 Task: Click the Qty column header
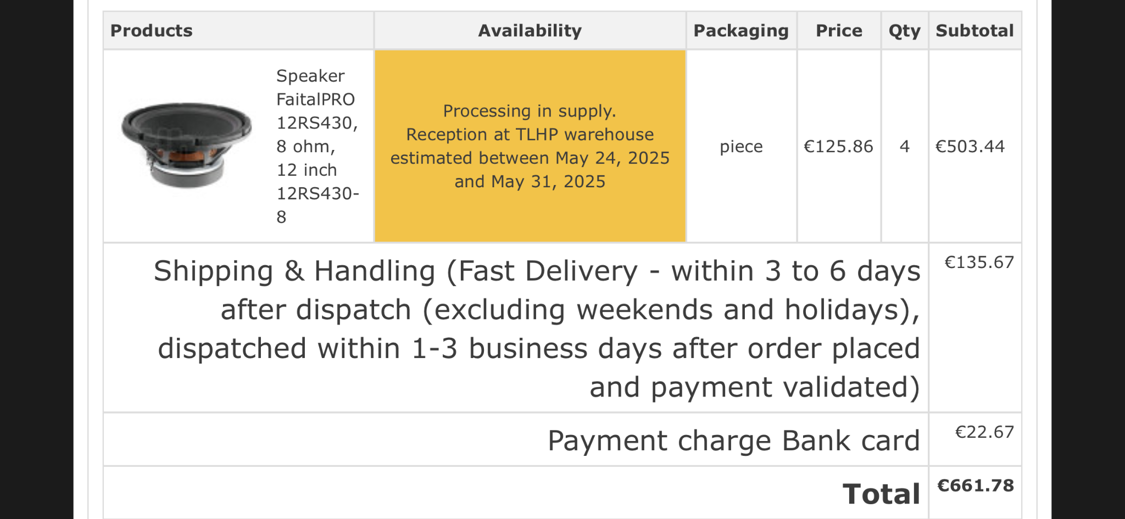(904, 31)
